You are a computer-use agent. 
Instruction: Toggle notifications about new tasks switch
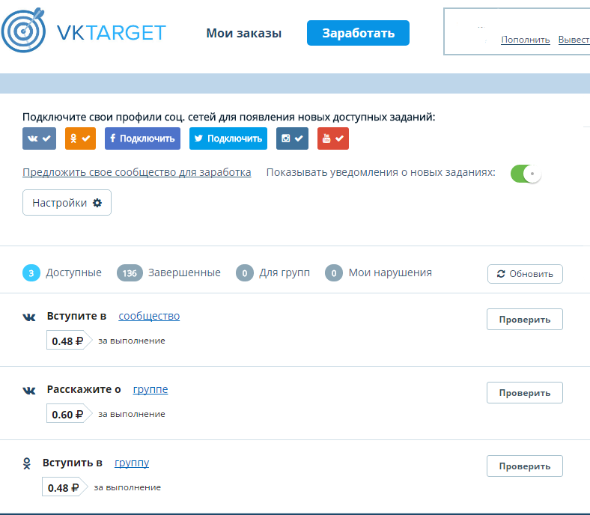click(x=526, y=174)
